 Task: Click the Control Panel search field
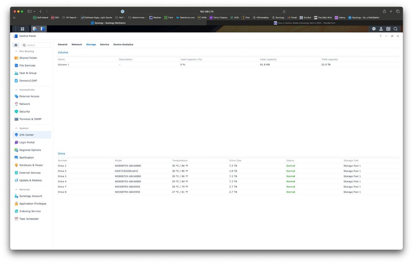(36, 45)
